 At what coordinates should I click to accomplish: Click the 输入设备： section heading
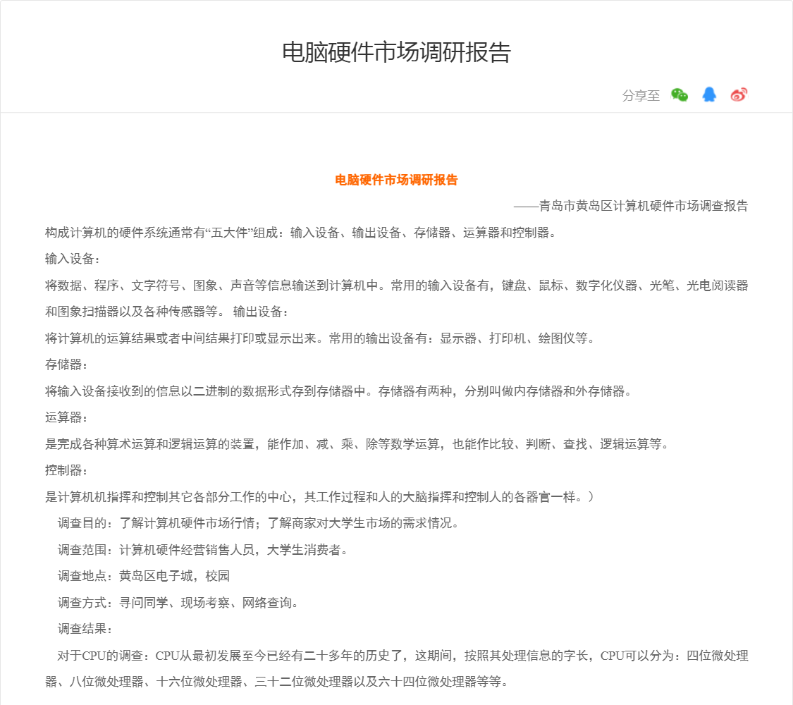coord(73,259)
